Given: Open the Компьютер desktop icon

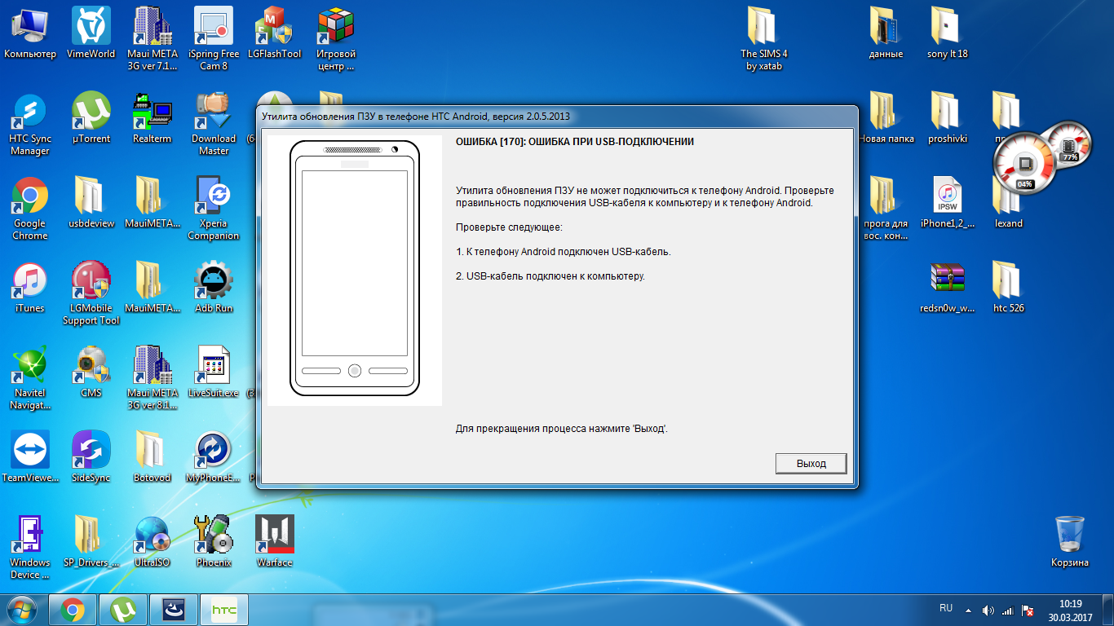Looking at the screenshot, I should (x=30, y=33).
